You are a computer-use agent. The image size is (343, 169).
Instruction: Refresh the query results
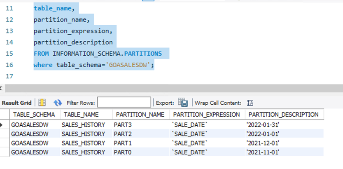coord(58,103)
